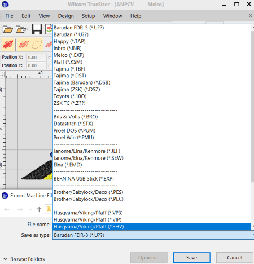Click the Options... button
Screen dimensions: 254x264
[x=149, y=257]
